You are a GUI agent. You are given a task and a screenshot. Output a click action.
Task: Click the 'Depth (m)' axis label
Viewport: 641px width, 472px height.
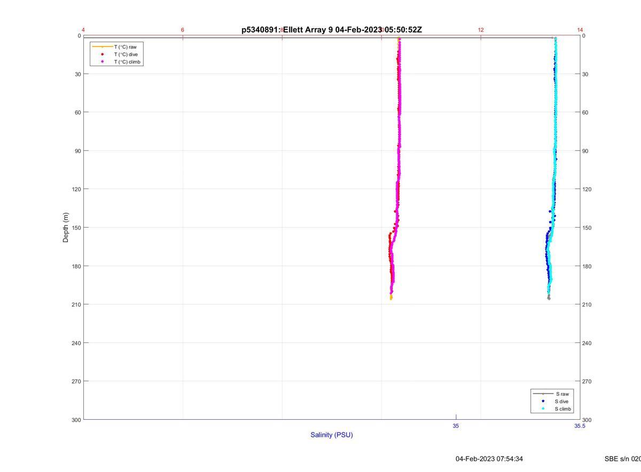66,228
